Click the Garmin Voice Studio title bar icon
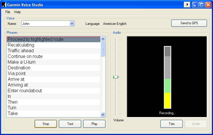 [4, 5]
